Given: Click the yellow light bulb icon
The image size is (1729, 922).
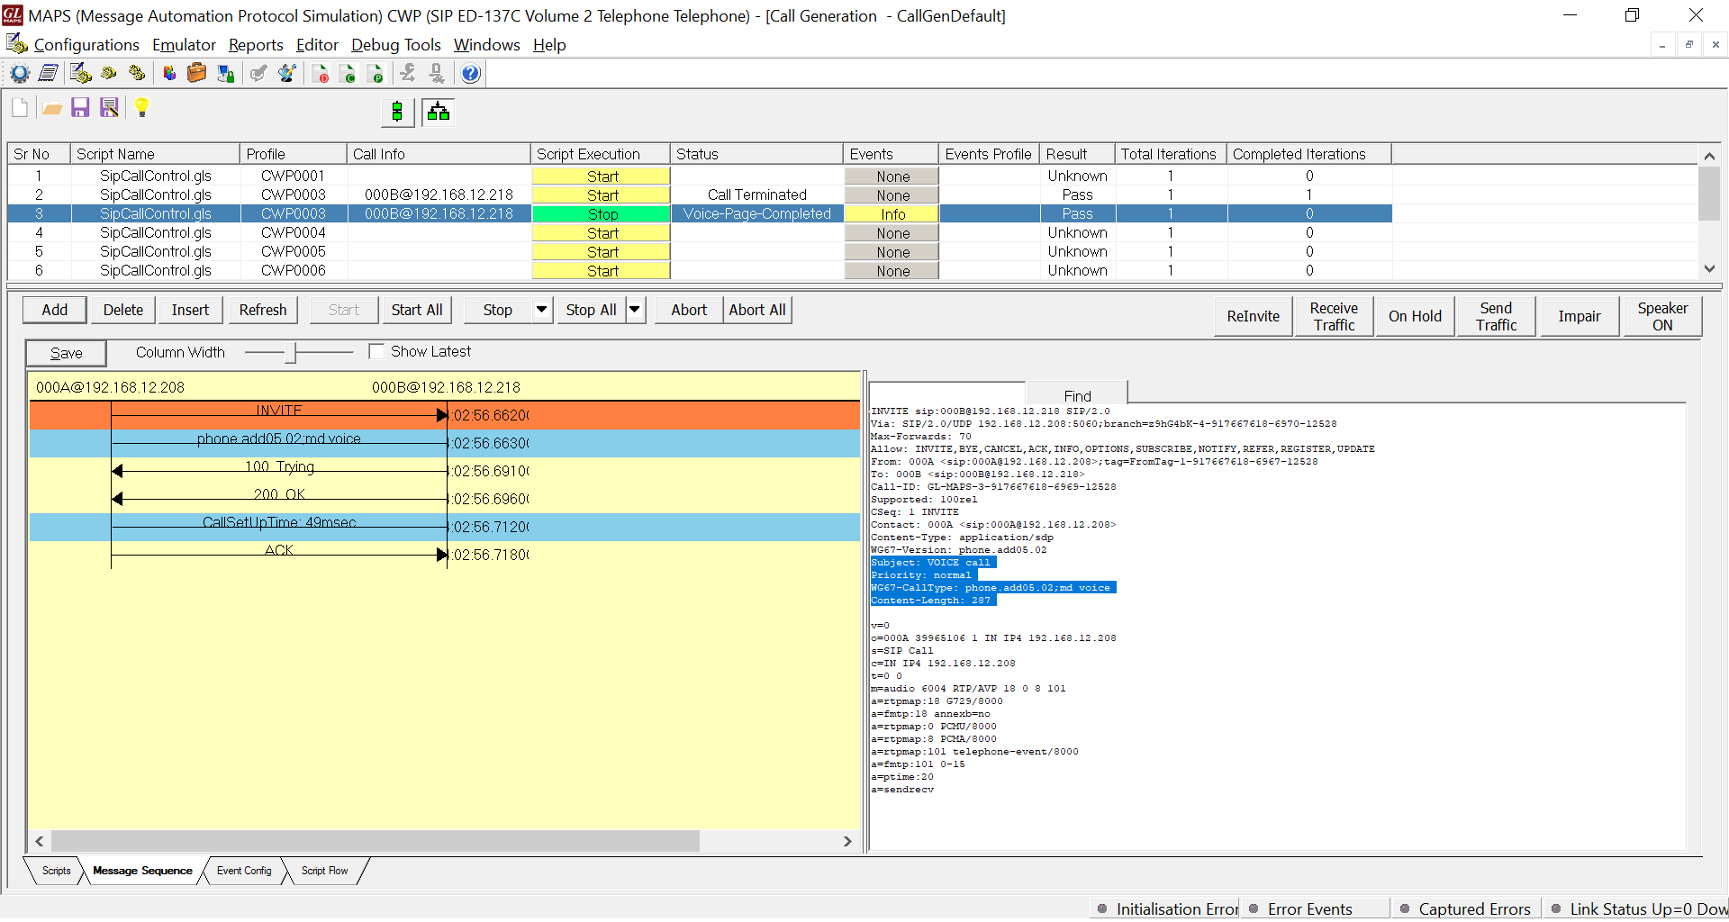Looking at the screenshot, I should coord(141,108).
